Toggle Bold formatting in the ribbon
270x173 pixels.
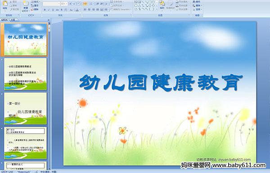pos(45,10)
